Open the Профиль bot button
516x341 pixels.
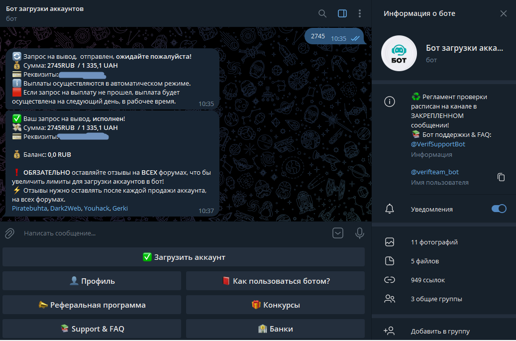coord(92,281)
